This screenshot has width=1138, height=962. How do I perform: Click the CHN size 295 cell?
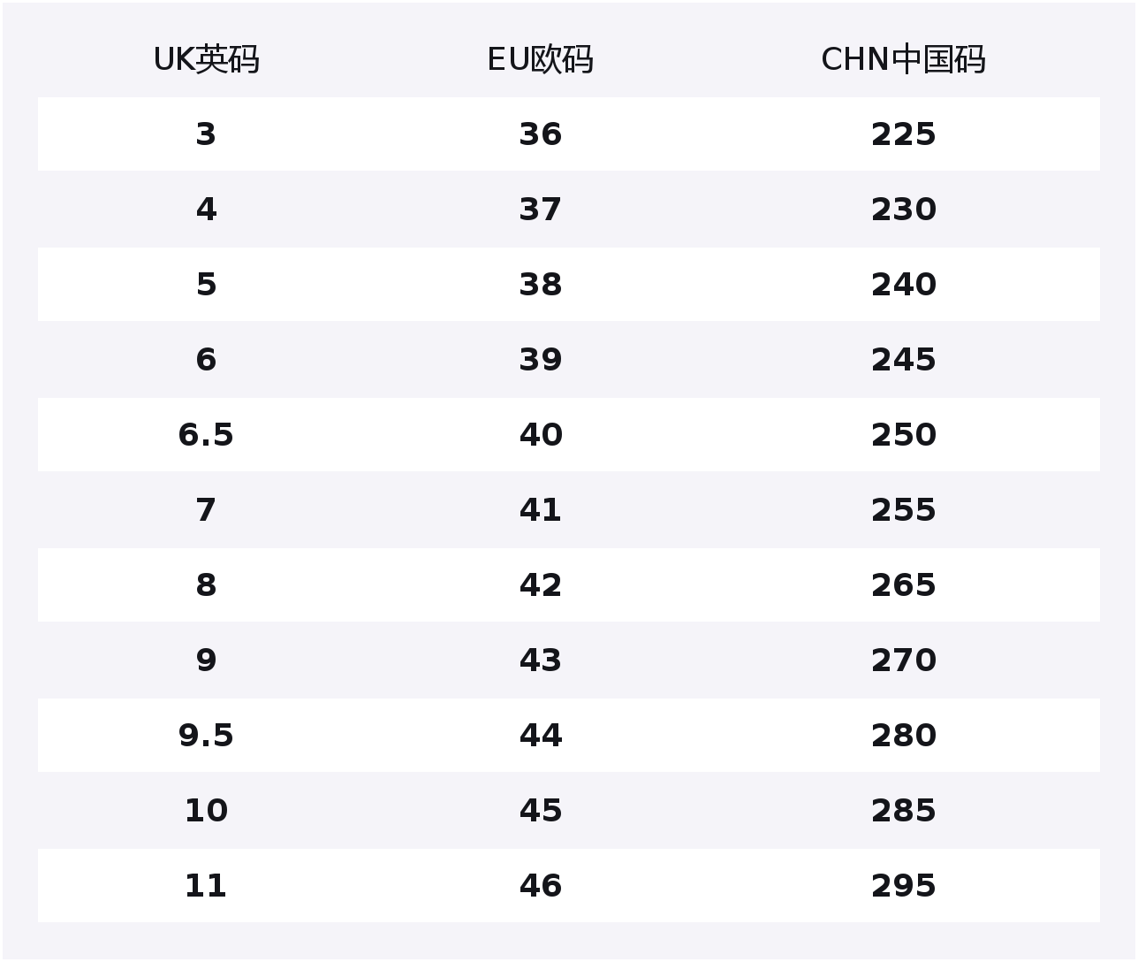pyautogui.click(x=903, y=886)
